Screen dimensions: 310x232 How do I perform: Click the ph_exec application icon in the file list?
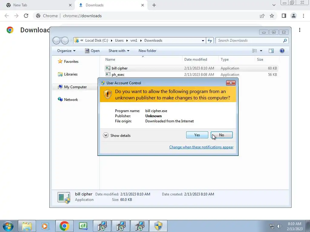point(108,74)
